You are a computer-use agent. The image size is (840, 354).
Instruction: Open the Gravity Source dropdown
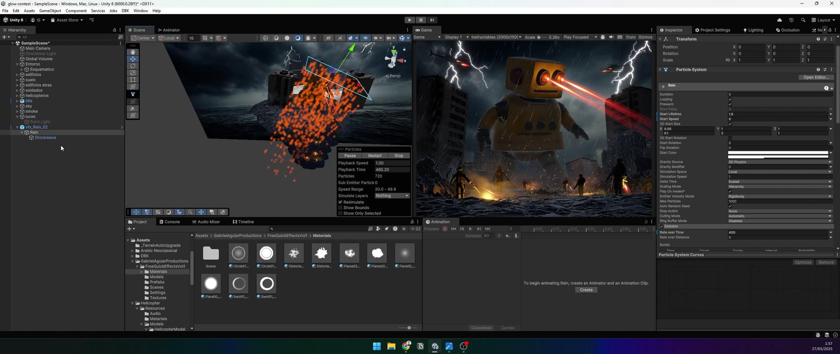coord(780,162)
